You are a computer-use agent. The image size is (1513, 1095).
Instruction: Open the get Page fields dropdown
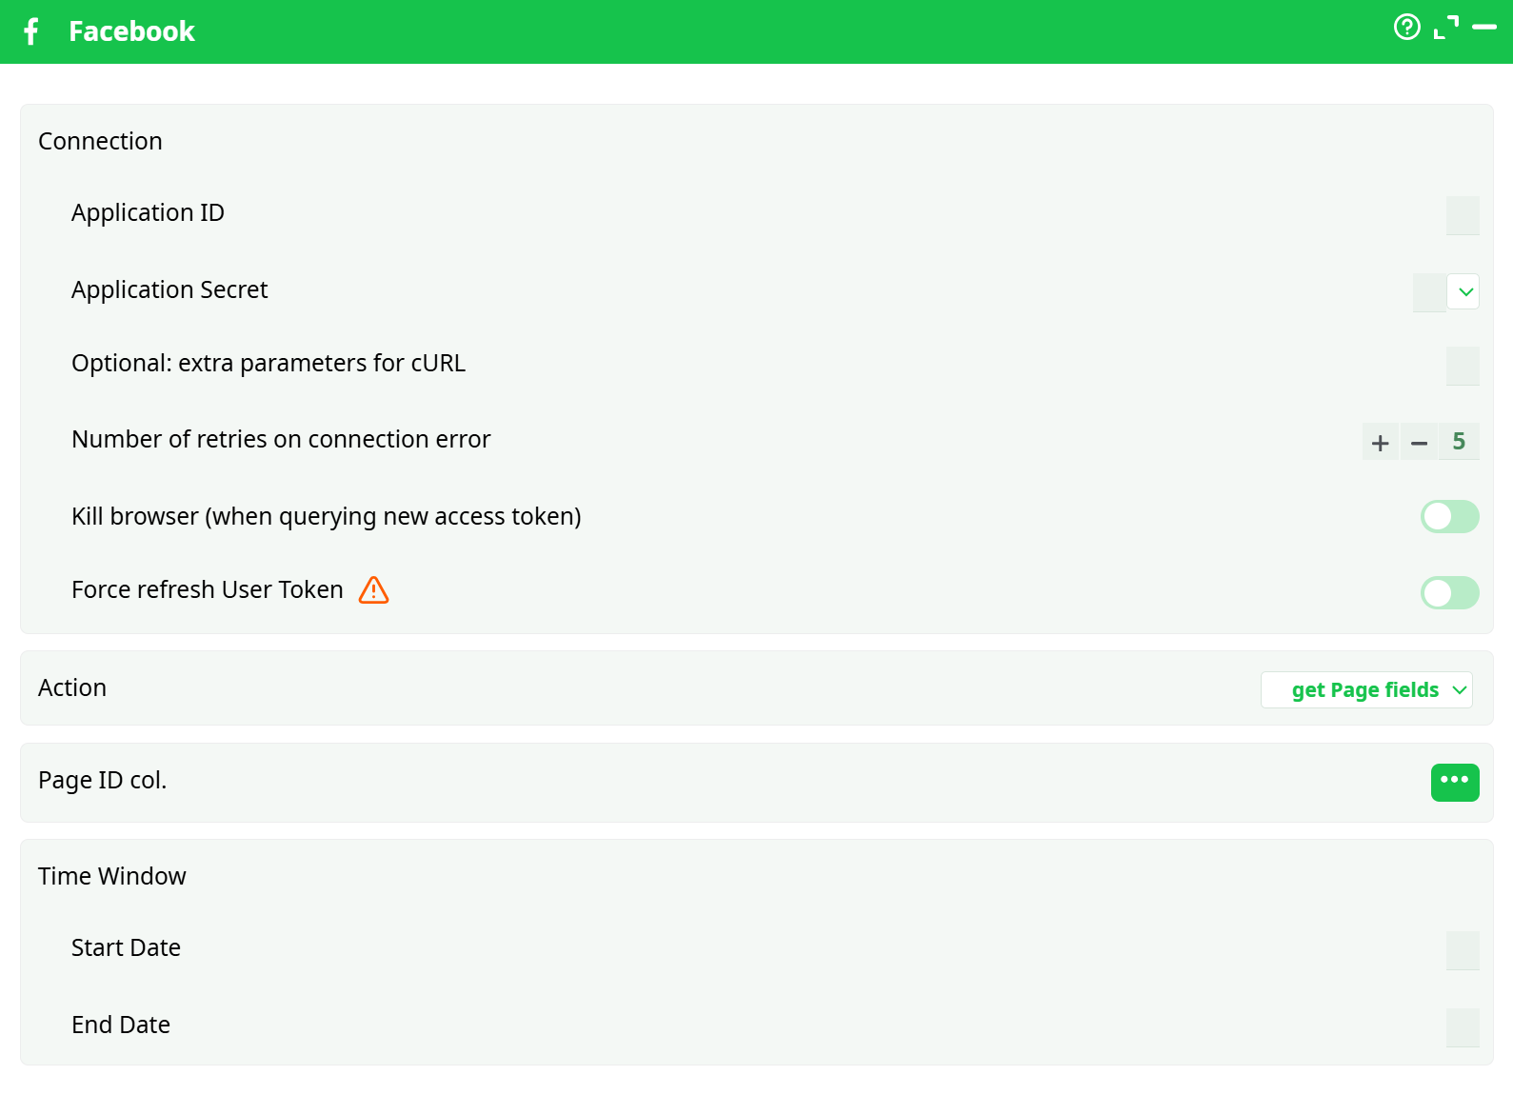(x=1365, y=690)
